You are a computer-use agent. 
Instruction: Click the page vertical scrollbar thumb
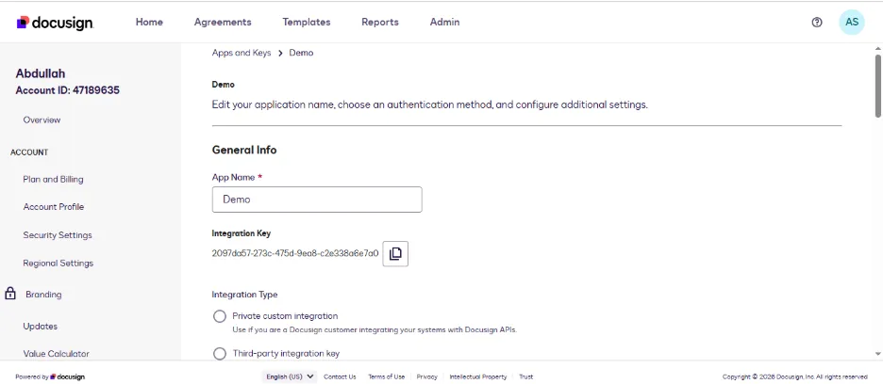pyautogui.click(x=878, y=86)
